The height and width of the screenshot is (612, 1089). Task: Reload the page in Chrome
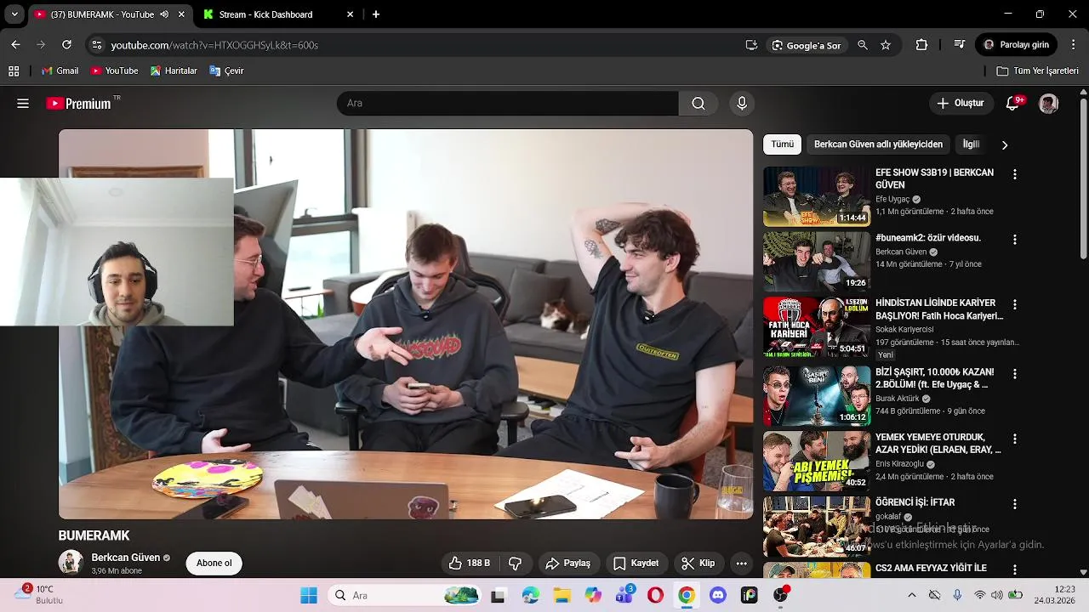point(66,44)
